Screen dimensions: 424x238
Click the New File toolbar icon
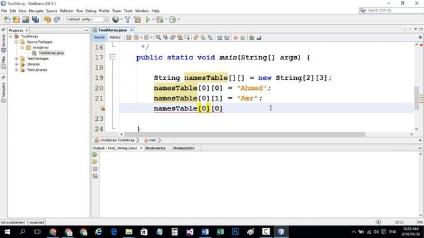[x=7, y=19]
